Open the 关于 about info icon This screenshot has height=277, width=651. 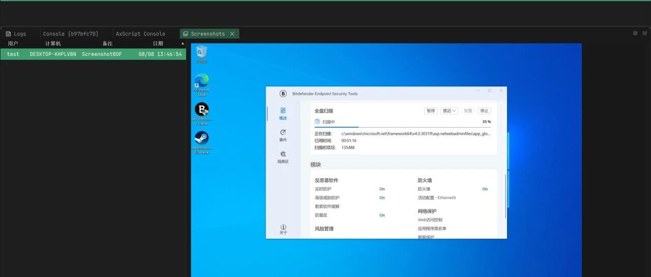283,227
